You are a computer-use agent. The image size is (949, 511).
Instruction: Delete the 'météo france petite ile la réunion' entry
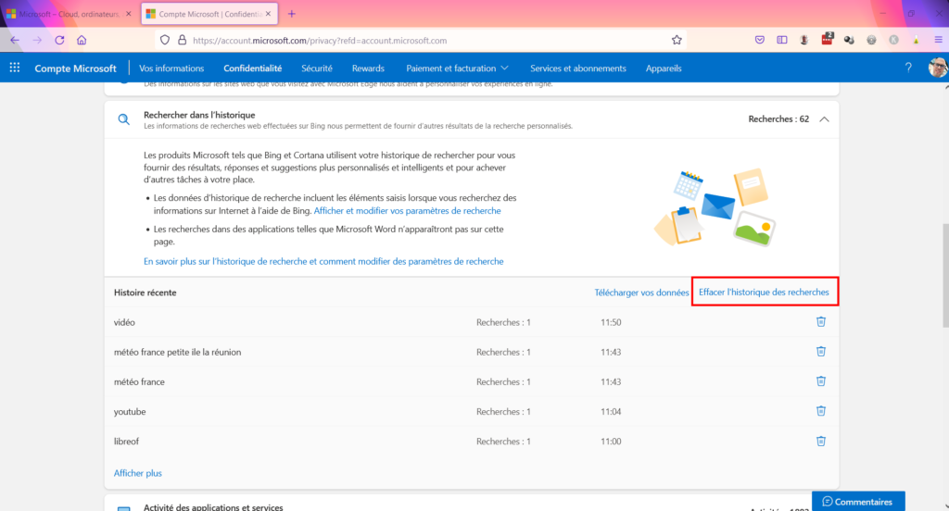click(x=821, y=352)
